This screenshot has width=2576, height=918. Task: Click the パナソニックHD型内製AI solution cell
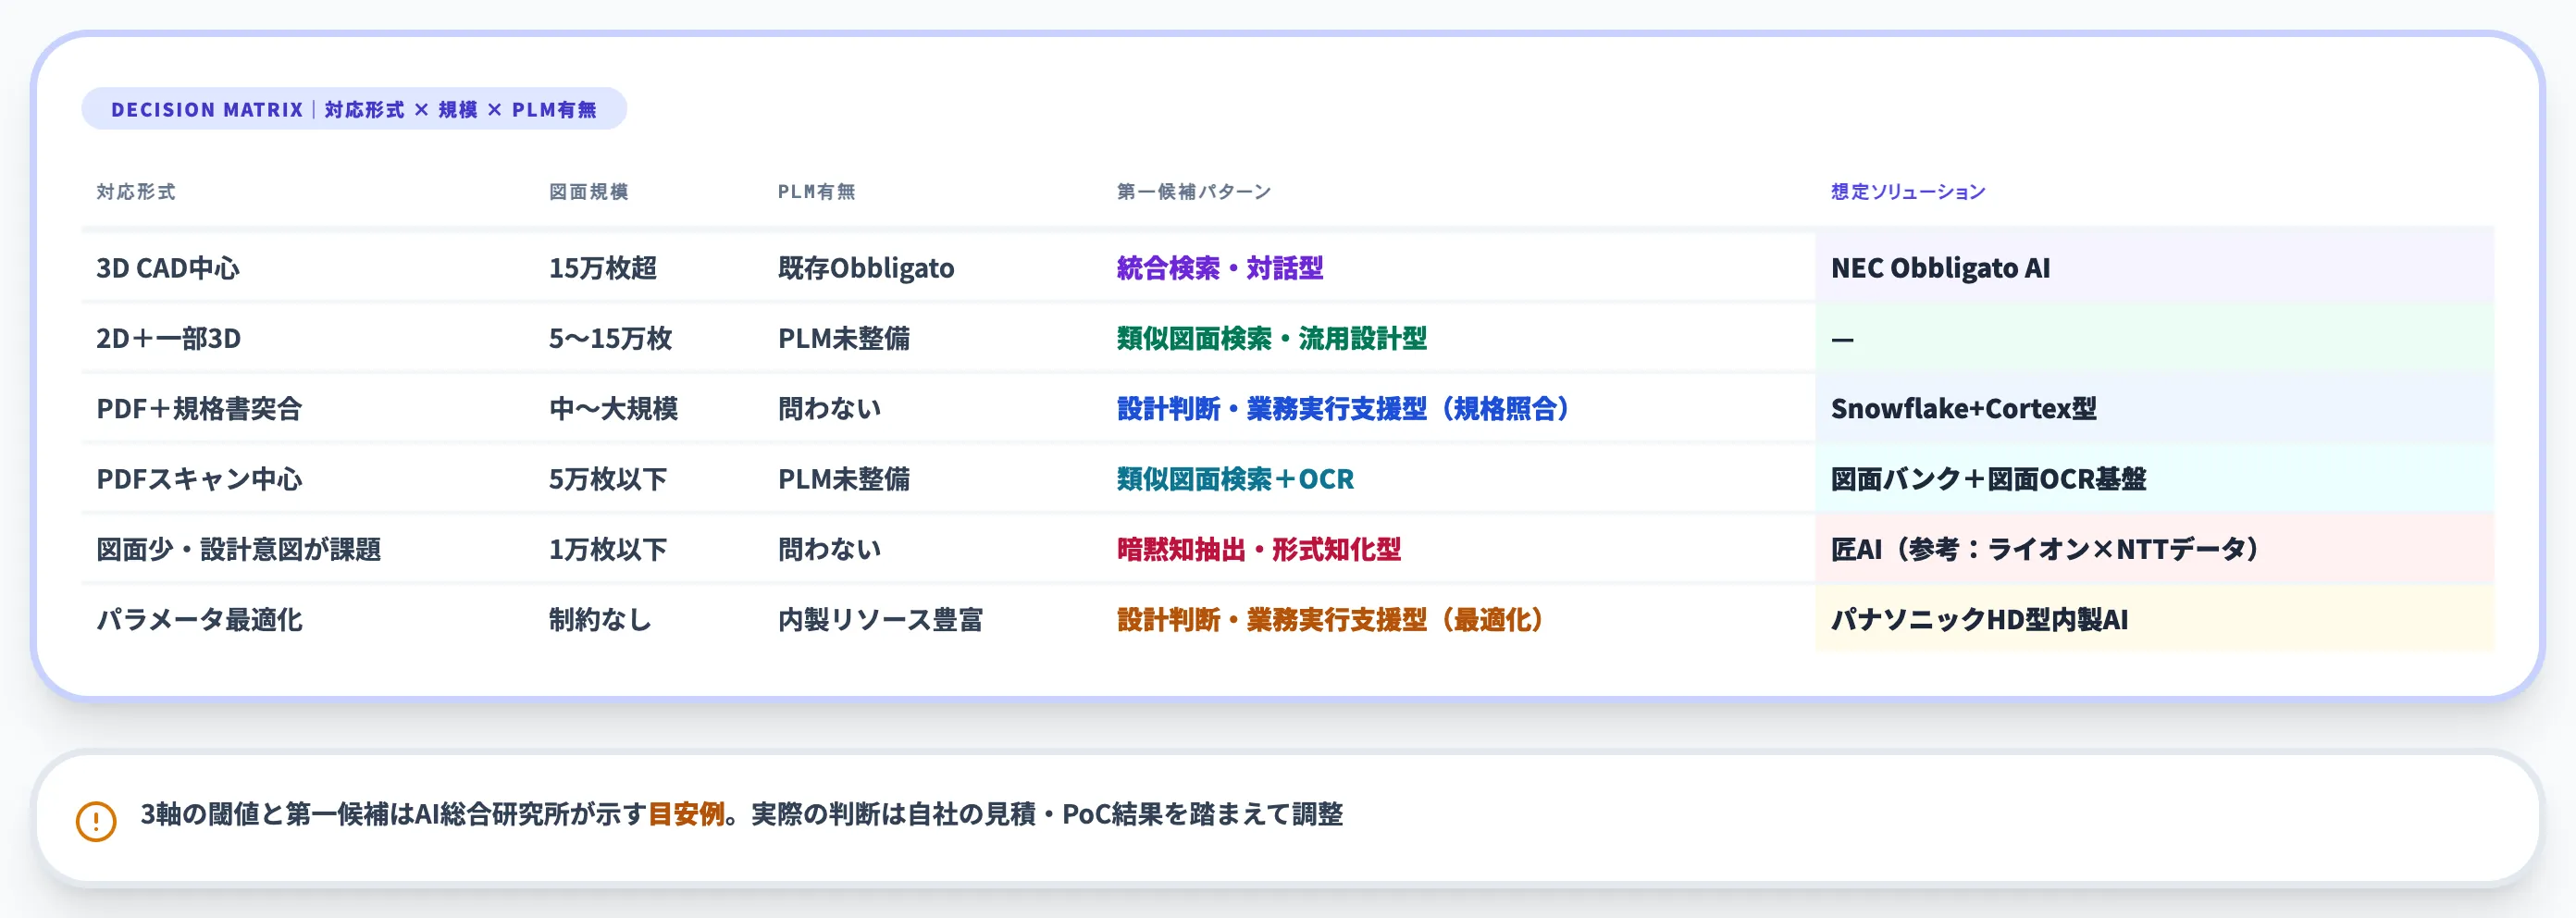click(x=2154, y=619)
